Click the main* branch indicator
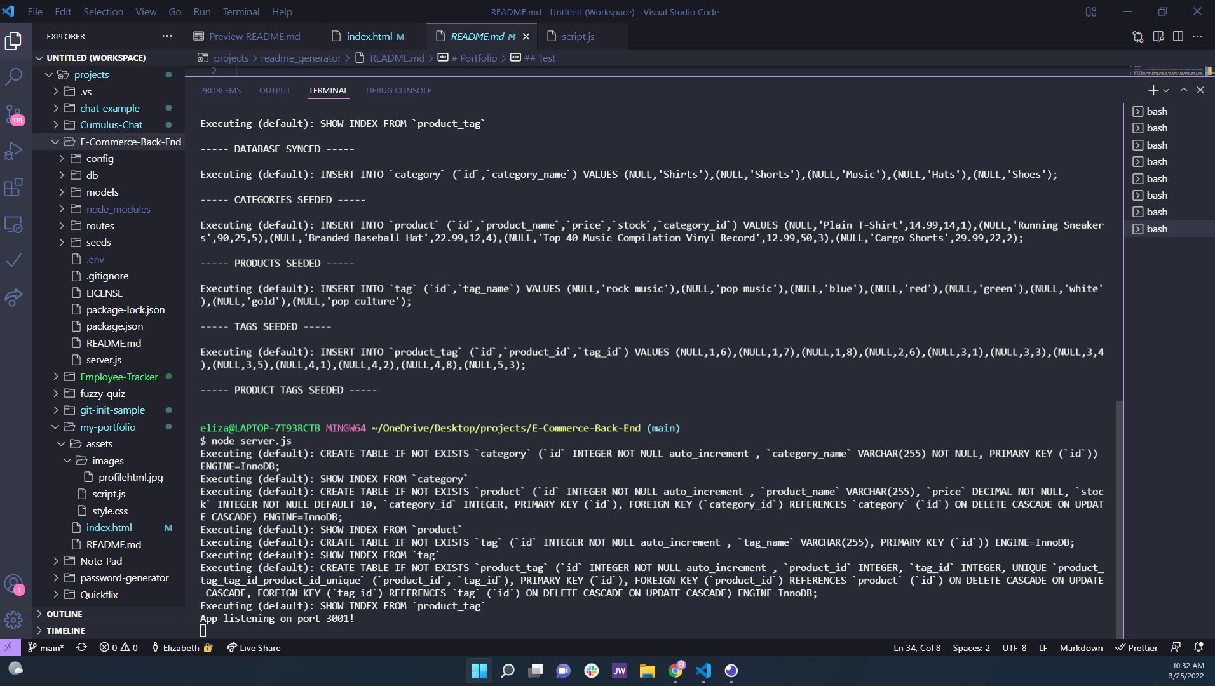This screenshot has height=686, width=1215. (46, 648)
